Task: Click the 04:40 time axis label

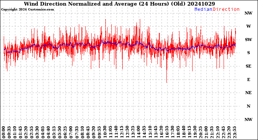Action: (x=49, y=132)
